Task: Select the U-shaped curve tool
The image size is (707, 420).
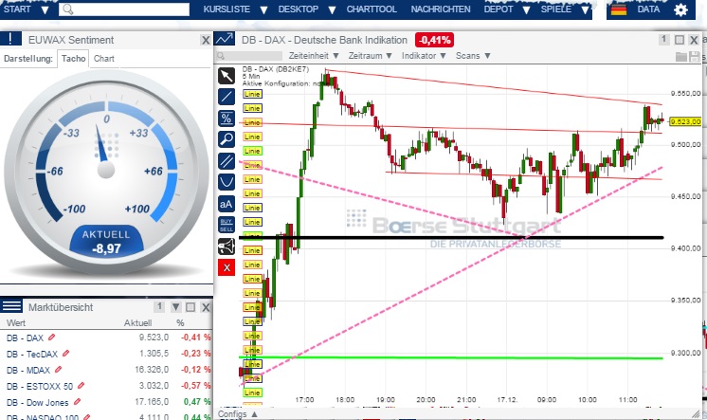Action: 227,182
